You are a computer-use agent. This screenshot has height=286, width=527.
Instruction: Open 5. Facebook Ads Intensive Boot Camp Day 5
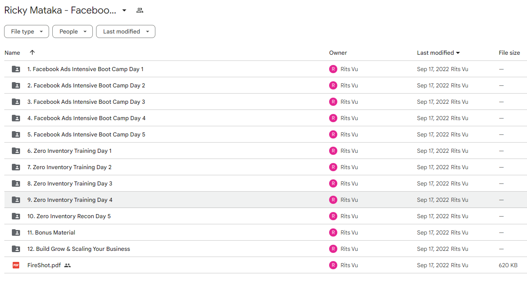coord(86,134)
